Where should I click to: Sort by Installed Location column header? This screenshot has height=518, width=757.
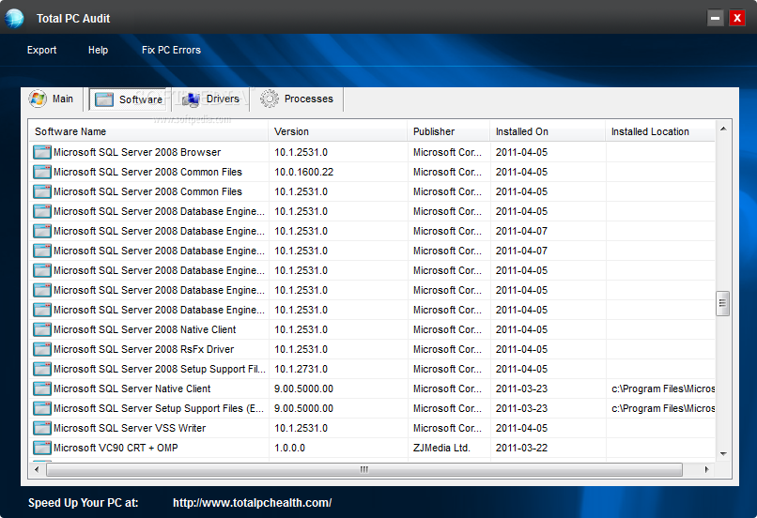(x=660, y=131)
